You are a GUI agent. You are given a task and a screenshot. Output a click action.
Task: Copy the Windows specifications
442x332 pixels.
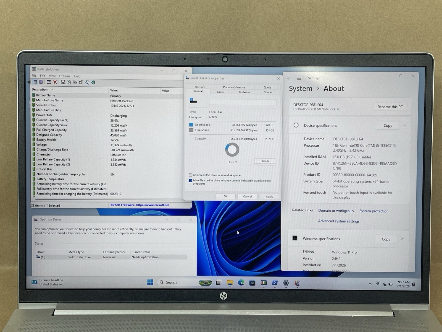(x=386, y=239)
